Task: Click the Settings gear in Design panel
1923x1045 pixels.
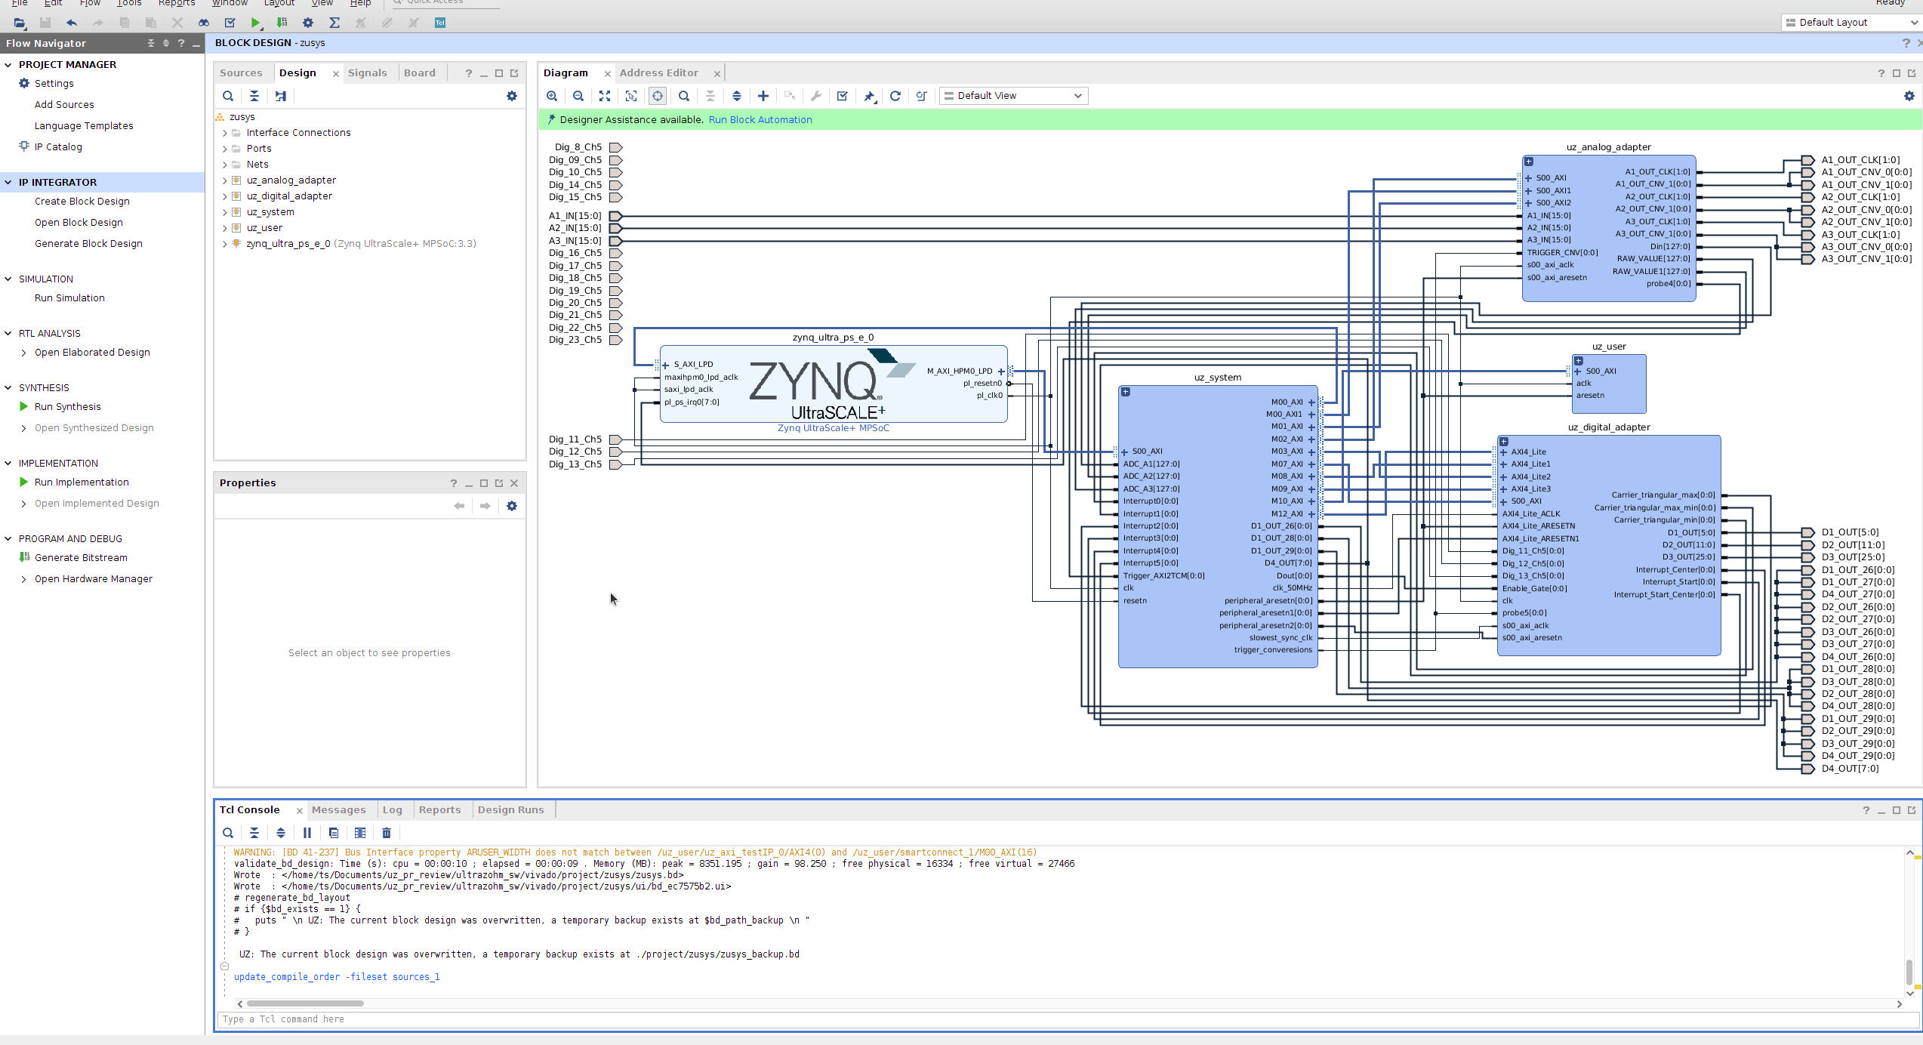Action: 512,96
